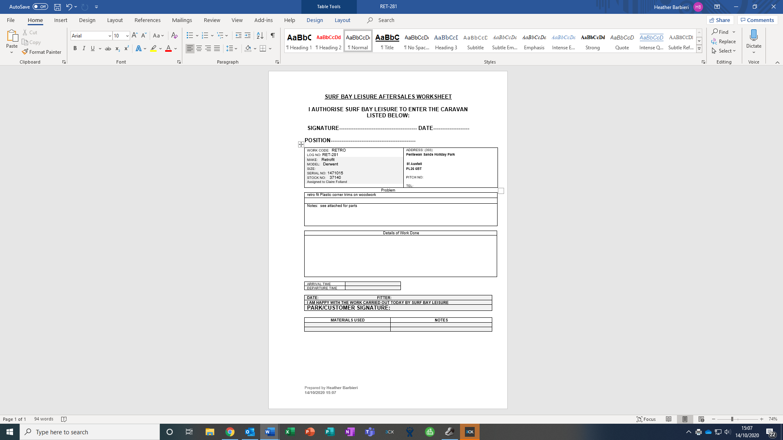Click the Dictate microphone icon
The image size is (783, 440).
(754, 35)
